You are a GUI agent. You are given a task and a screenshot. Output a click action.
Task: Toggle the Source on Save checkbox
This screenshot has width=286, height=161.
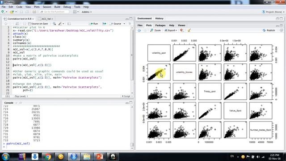pyautogui.click(x=29, y=24)
